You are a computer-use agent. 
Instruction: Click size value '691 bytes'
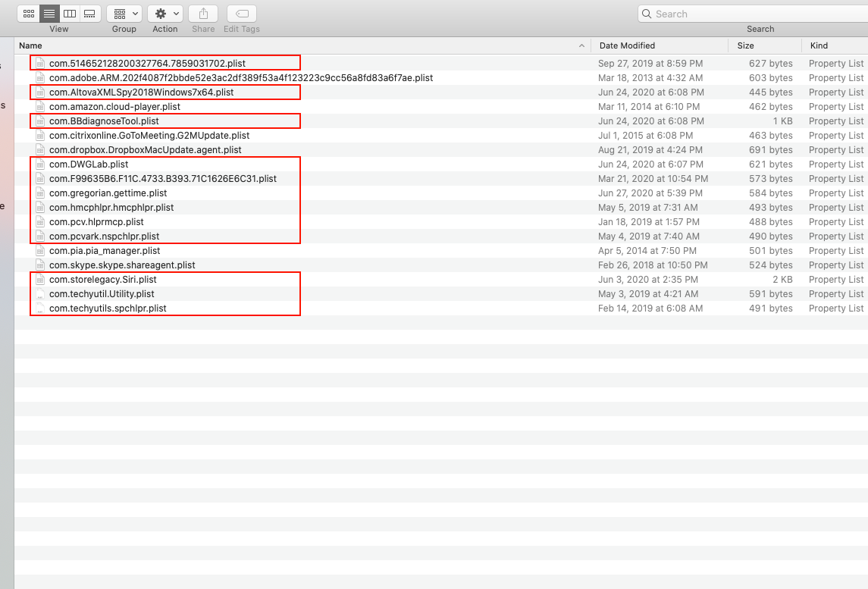(x=770, y=149)
